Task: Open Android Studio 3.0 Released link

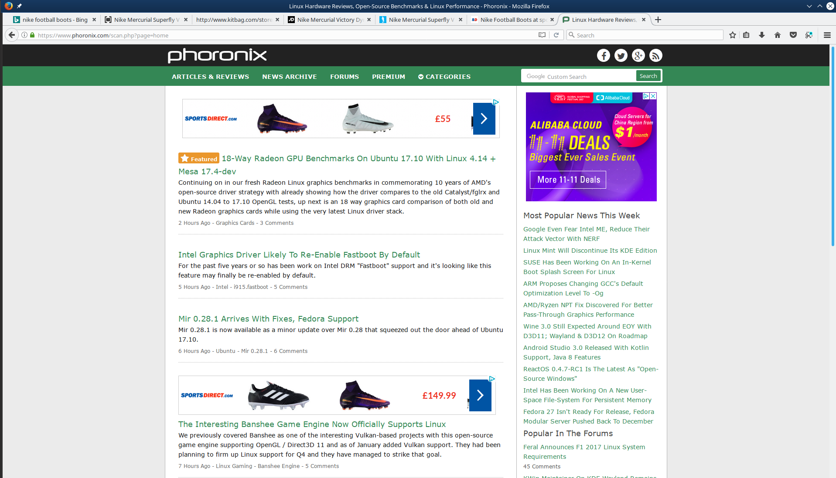Action: (586, 353)
